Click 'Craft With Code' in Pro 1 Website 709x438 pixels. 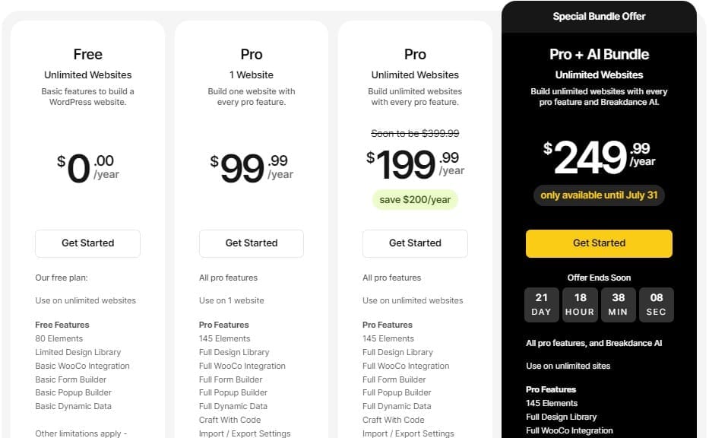coord(229,420)
